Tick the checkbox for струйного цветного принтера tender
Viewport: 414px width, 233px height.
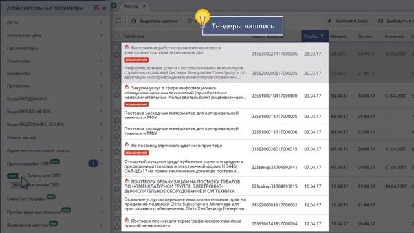pyautogui.click(x=116, y=144)
